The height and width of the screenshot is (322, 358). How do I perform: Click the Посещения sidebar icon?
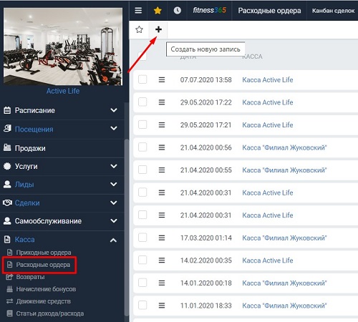(7, 129)
